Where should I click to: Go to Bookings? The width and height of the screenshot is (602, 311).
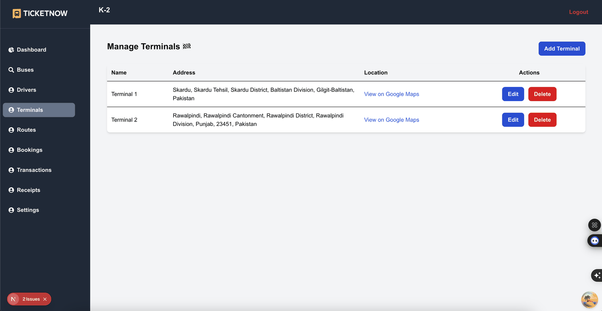(39, 150)
